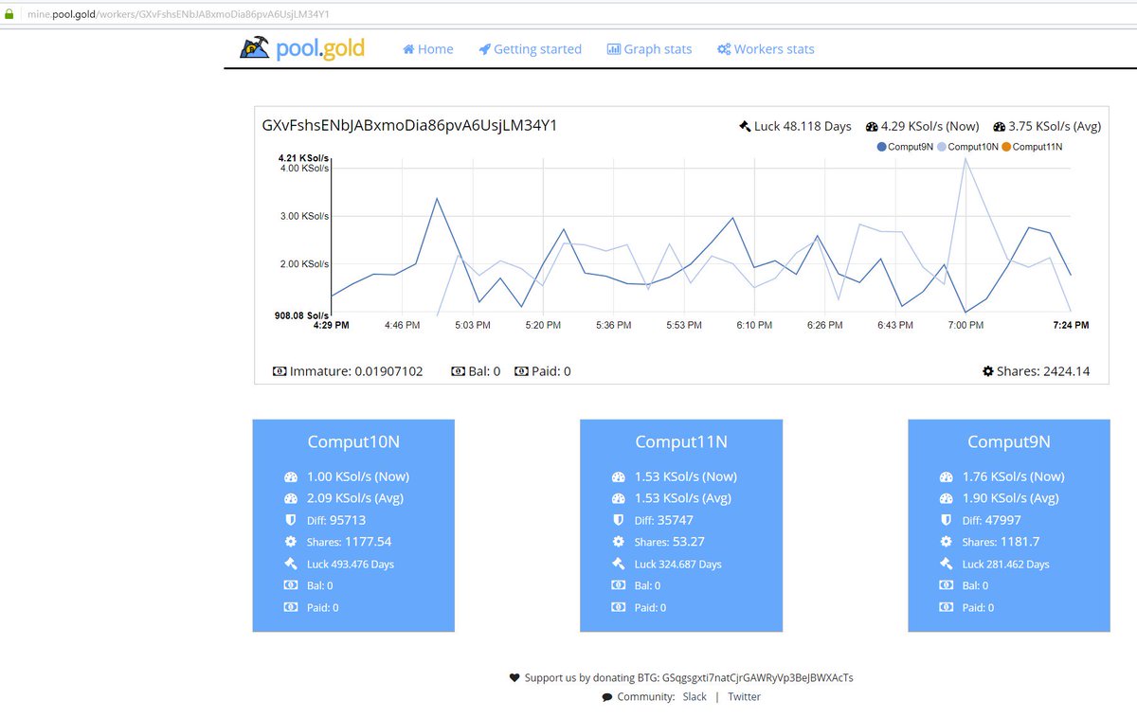The image size is (1137, 718).
Task: Click the light blue Comput10N legend dot
Action: click(x=942, y=147)
